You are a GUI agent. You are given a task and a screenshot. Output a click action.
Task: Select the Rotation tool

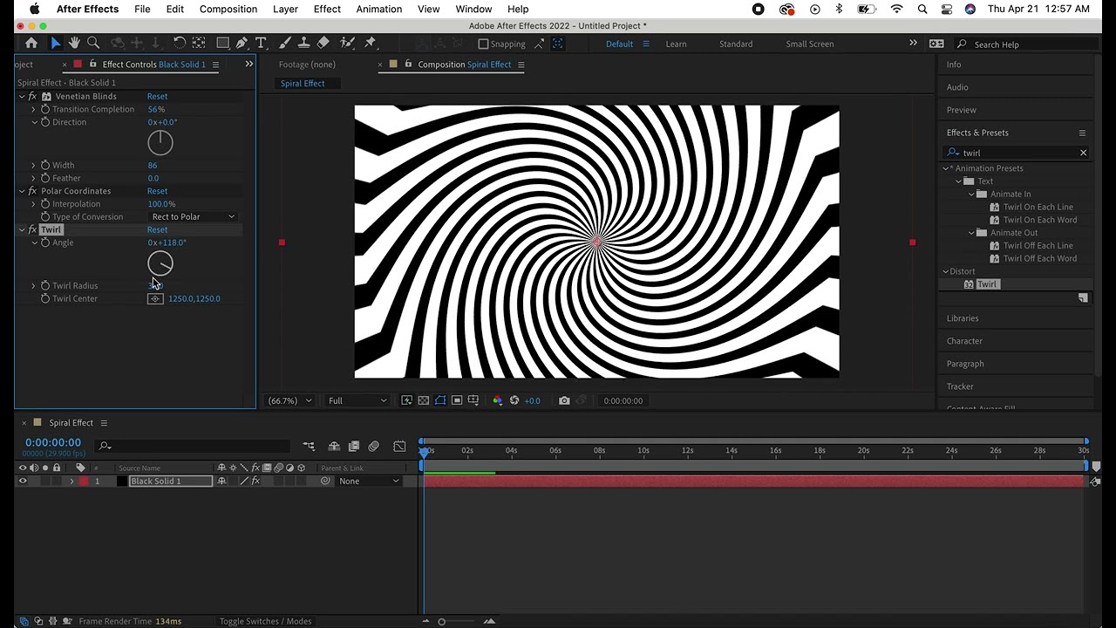pyautogui.click(x=180, y=43)
